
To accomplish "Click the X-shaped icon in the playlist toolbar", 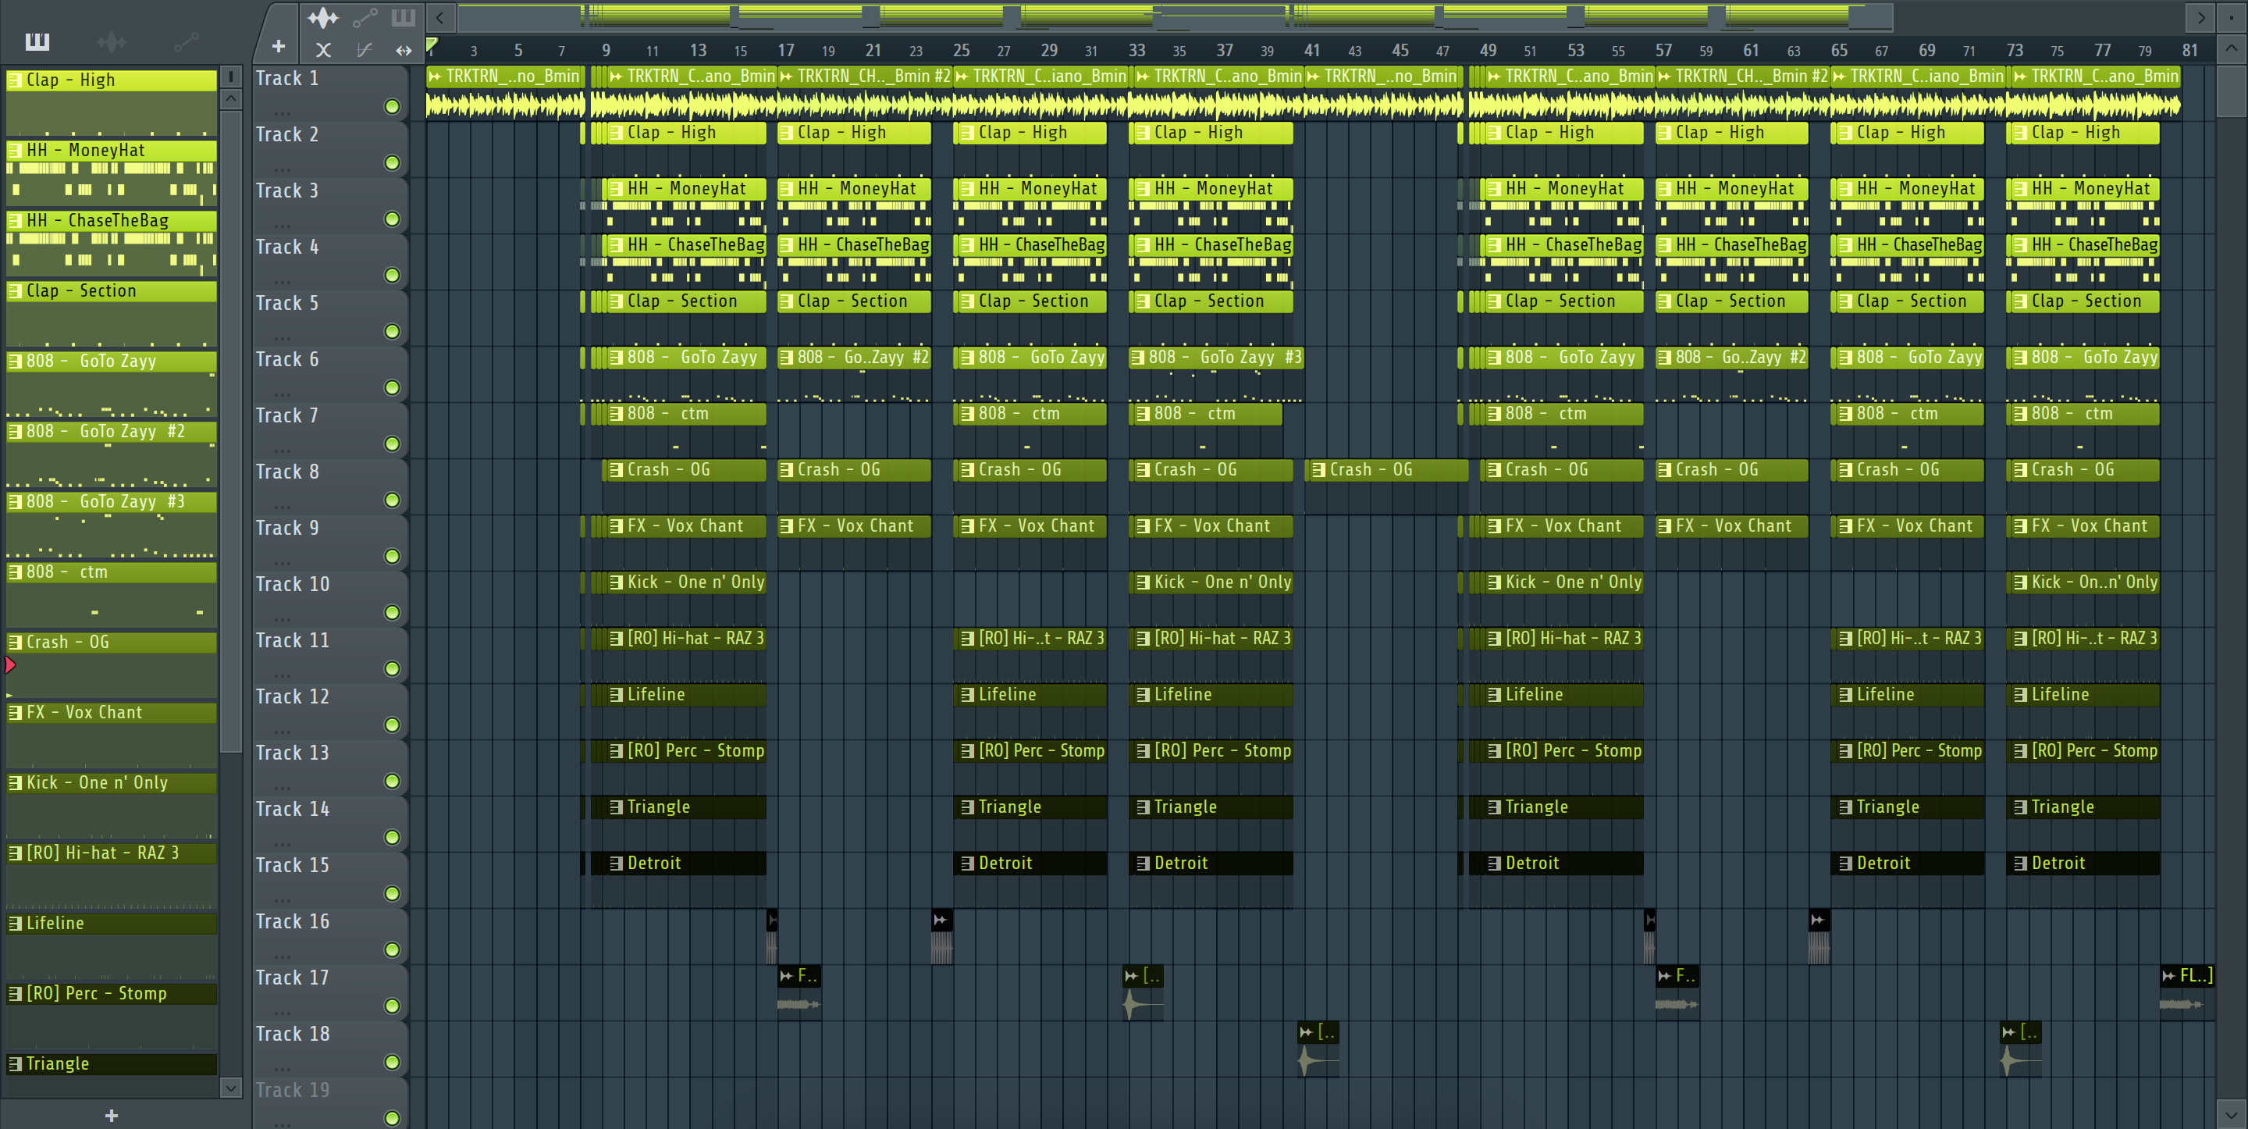I will point(323,50).
